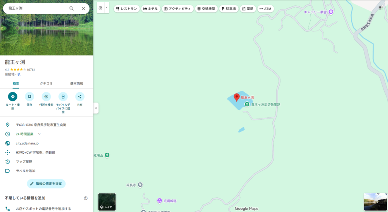
Task: Search nearby with the 付近を検索 icon
Action: pyautogui.click(x=46, y=97)
